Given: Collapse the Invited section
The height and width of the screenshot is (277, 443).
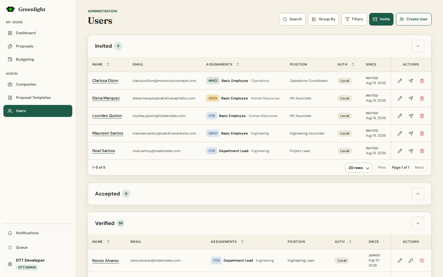Looking at the screenshot, I should (418, 46).
